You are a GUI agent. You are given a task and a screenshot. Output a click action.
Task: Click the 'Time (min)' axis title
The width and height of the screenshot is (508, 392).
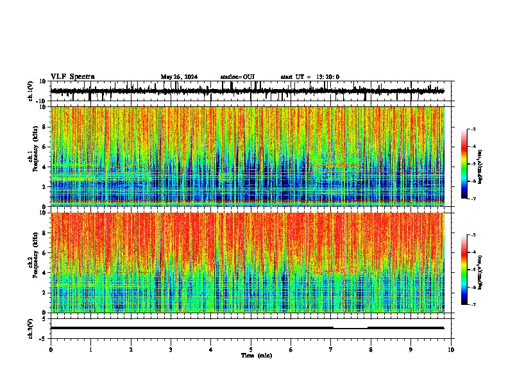click(x=257, y=355)
